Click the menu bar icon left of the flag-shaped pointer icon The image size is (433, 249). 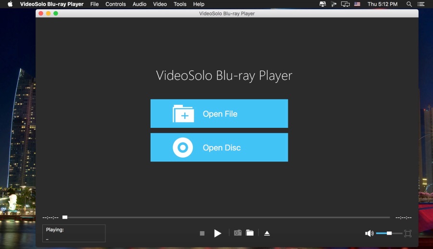tap(322, 4)
